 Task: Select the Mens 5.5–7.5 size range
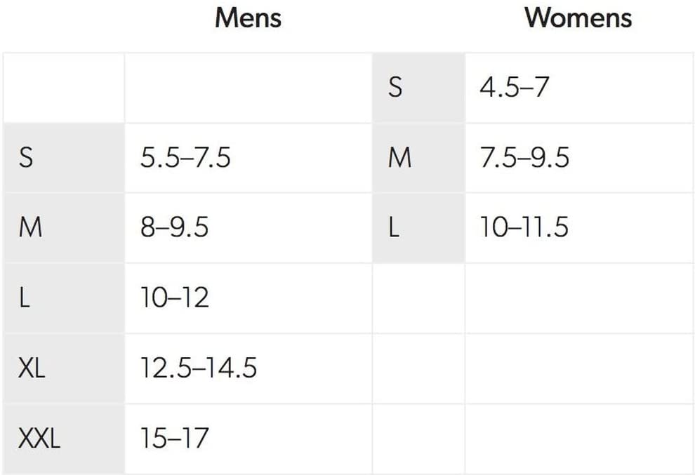pyautogui.click(x=185, y=158)
